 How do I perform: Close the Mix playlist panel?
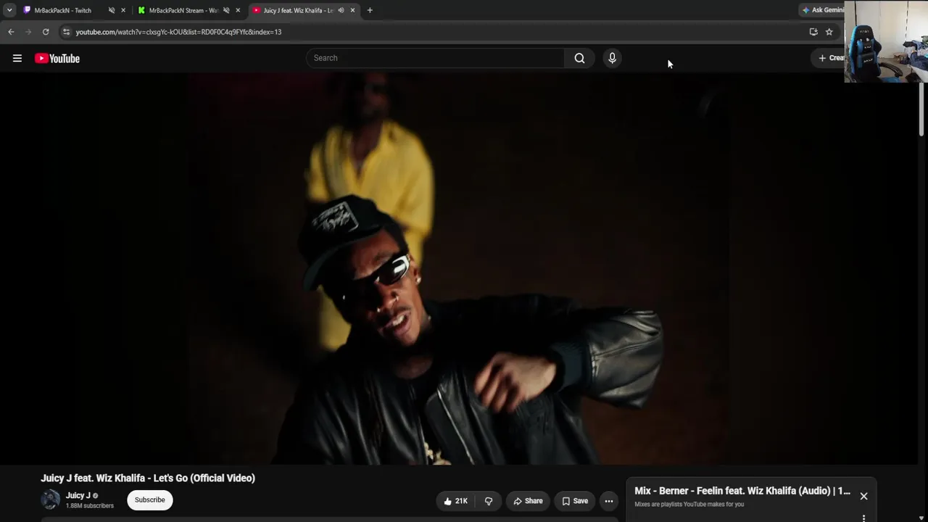[863, 497]
